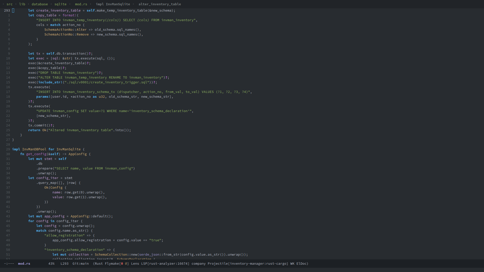
Task: Click the leading chevron before src
Action: click(x=3, y=4)
